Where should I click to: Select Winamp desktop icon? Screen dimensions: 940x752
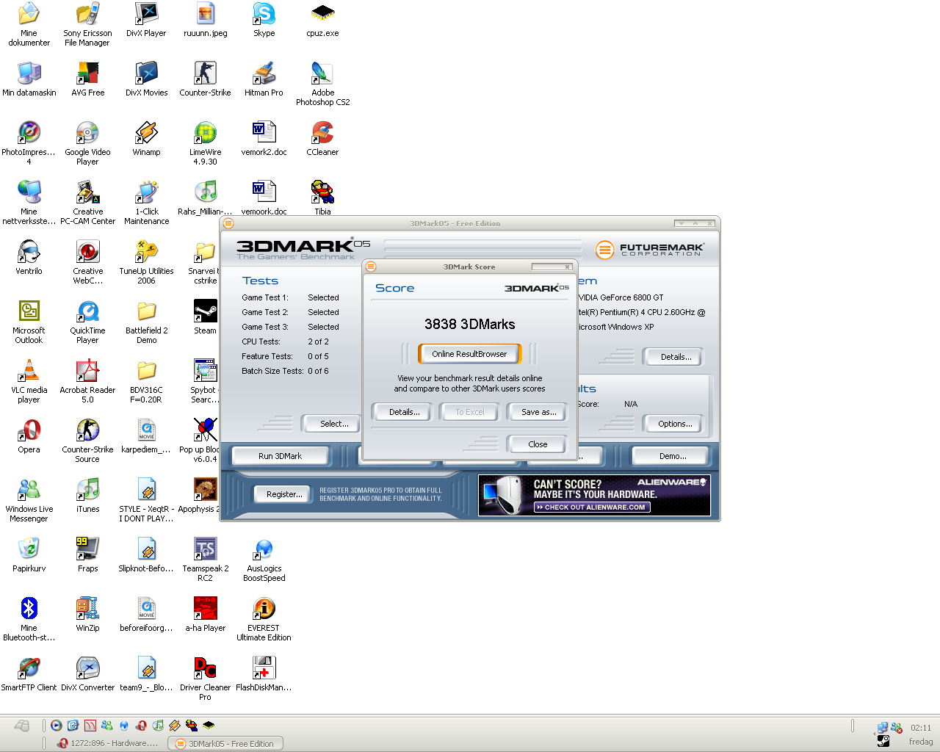[146, 139]
